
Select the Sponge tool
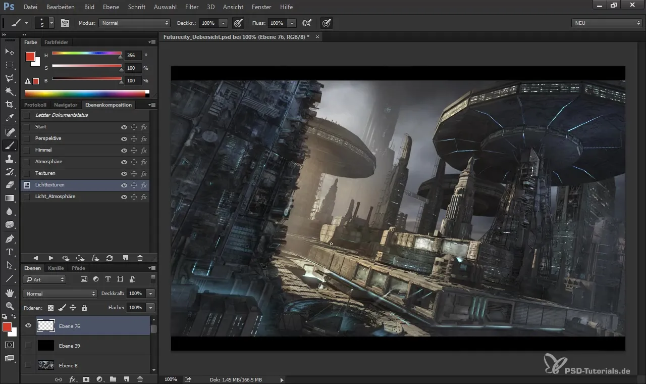coord(10,224)
